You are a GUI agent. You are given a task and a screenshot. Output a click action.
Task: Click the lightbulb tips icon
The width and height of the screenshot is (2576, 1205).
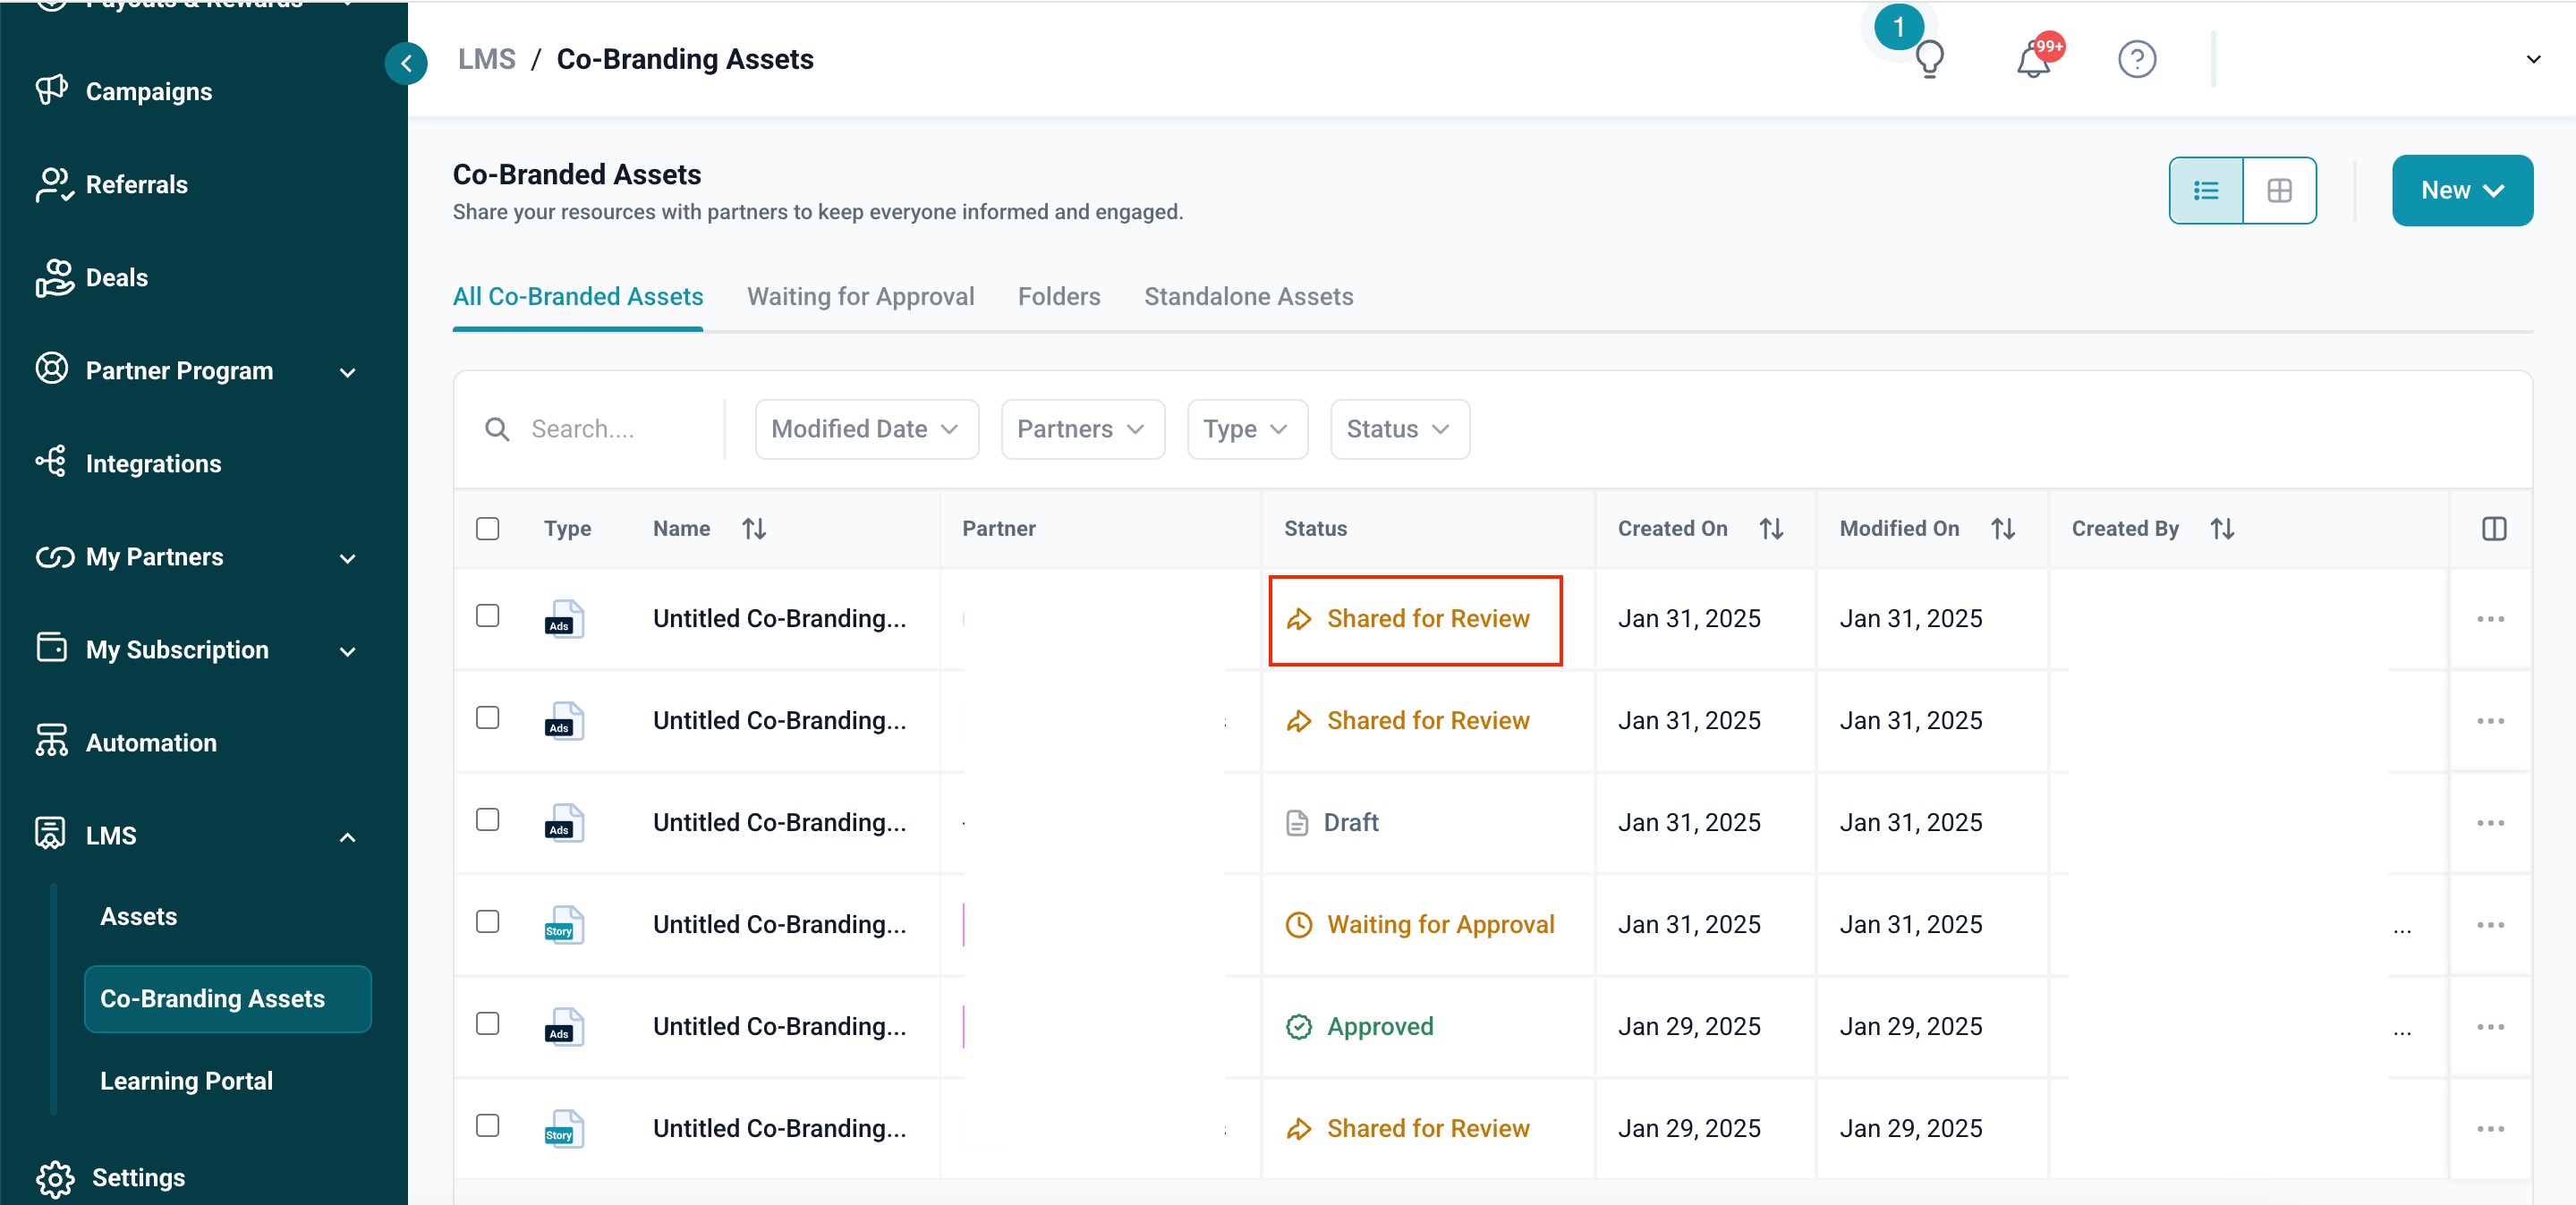[x=1929, y=59]
